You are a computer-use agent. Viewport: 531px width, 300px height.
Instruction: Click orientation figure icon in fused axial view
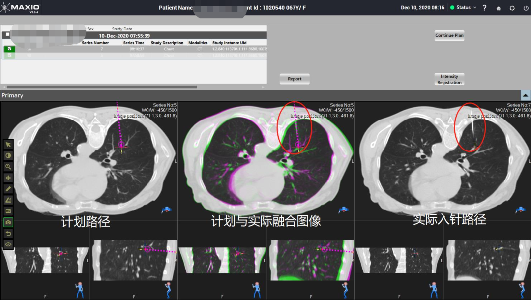coord(343,210)
